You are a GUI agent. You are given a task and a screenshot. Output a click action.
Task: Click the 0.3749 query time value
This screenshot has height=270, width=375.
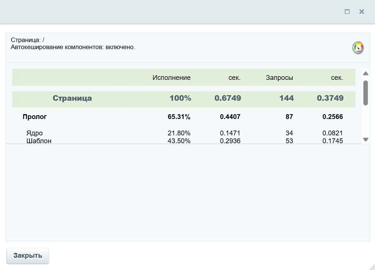(330, 99)
